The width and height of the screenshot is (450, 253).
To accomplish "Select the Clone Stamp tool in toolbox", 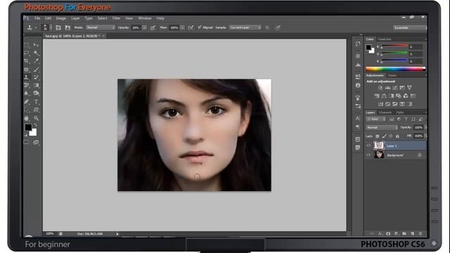I will point(27,77).
